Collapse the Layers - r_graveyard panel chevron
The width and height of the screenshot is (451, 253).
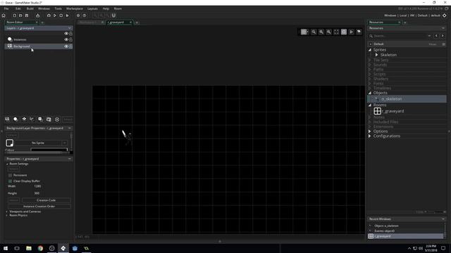(x=69, y=28)
